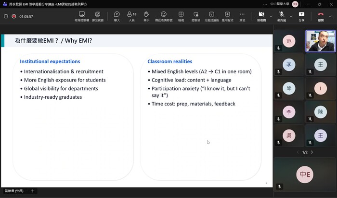The width and height of the screenshot is (337, 198).
Task: Open the leave-call options arrow
Action: [330, 16]
